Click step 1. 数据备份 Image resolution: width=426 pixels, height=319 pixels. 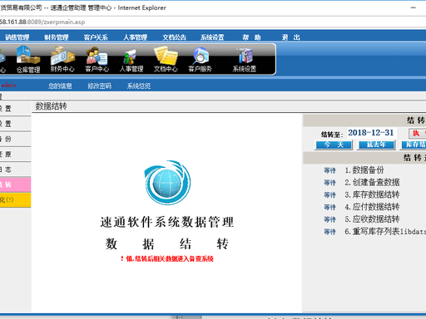[364, 170]
